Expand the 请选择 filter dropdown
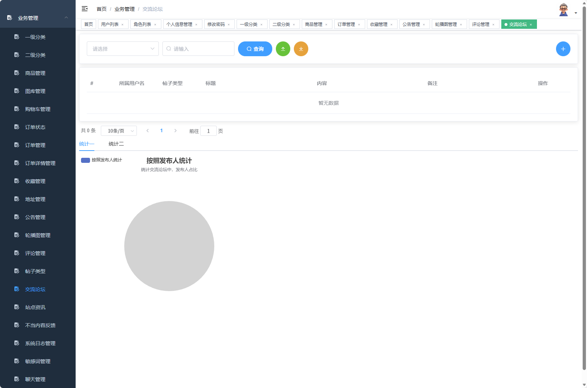Viewport: 587px width, 388px height. coord(122,49)
